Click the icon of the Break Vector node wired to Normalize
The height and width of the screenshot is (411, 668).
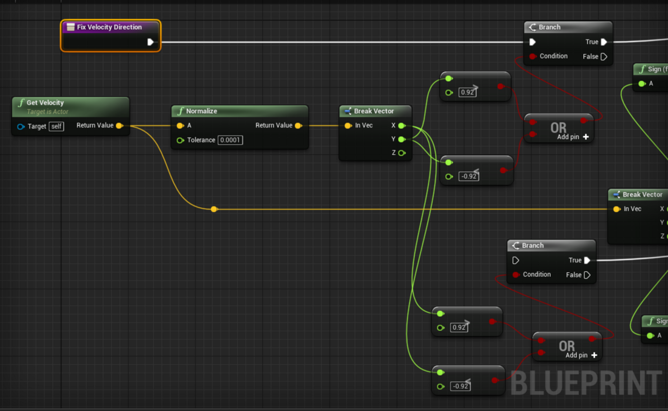pos(348,111)
